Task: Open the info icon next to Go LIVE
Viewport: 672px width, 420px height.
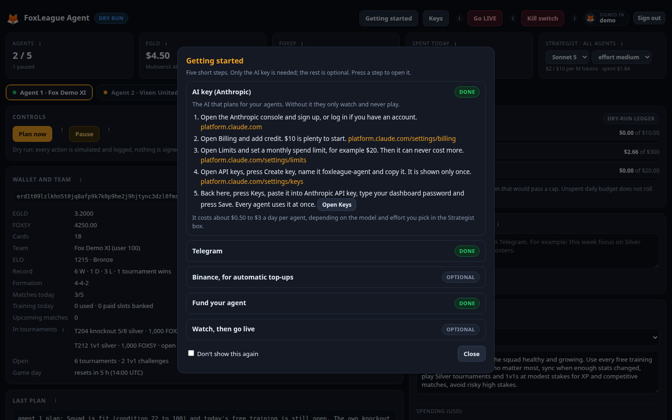Action: [512, 19]
